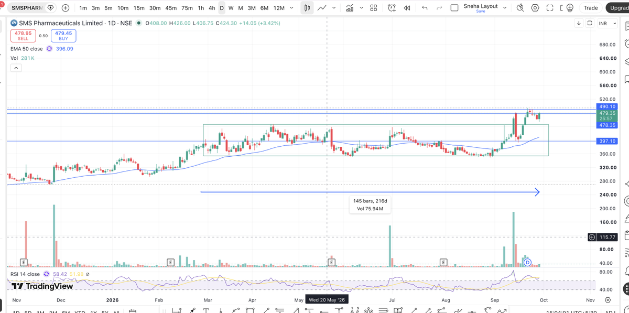
Task: Click the Wed 20 May '26 date label
Action: click(x=327, y=300)
